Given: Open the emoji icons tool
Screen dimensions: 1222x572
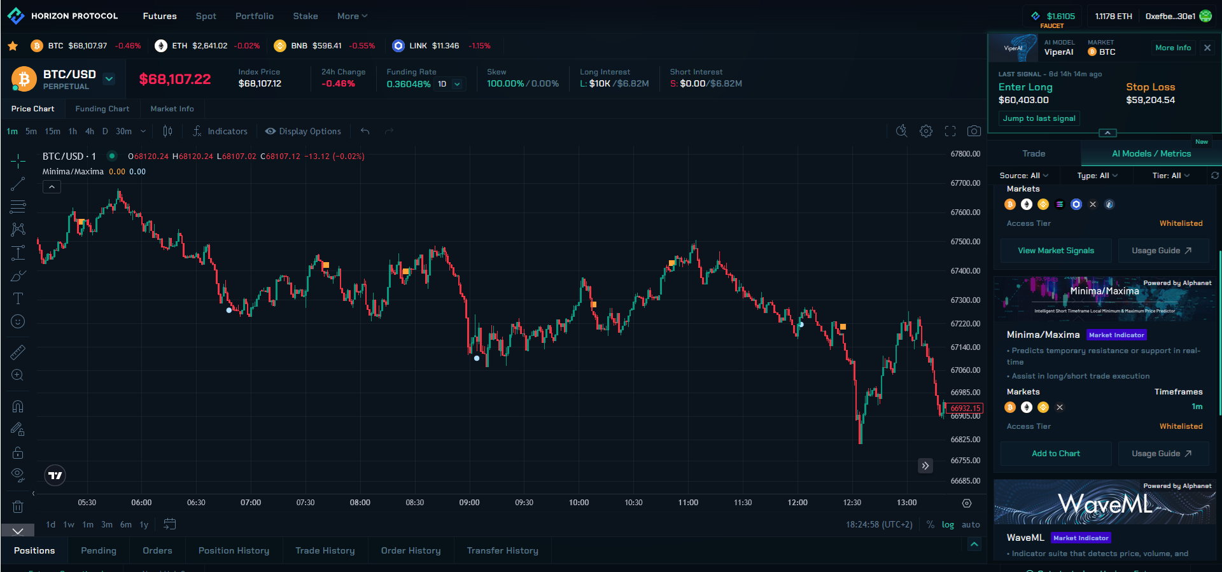Looking at the screenshot, I should click(18, 322).
